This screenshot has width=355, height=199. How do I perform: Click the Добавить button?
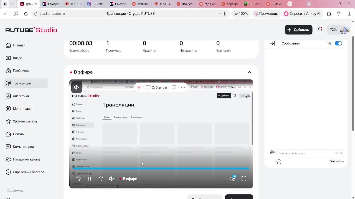tap(298, 30)
